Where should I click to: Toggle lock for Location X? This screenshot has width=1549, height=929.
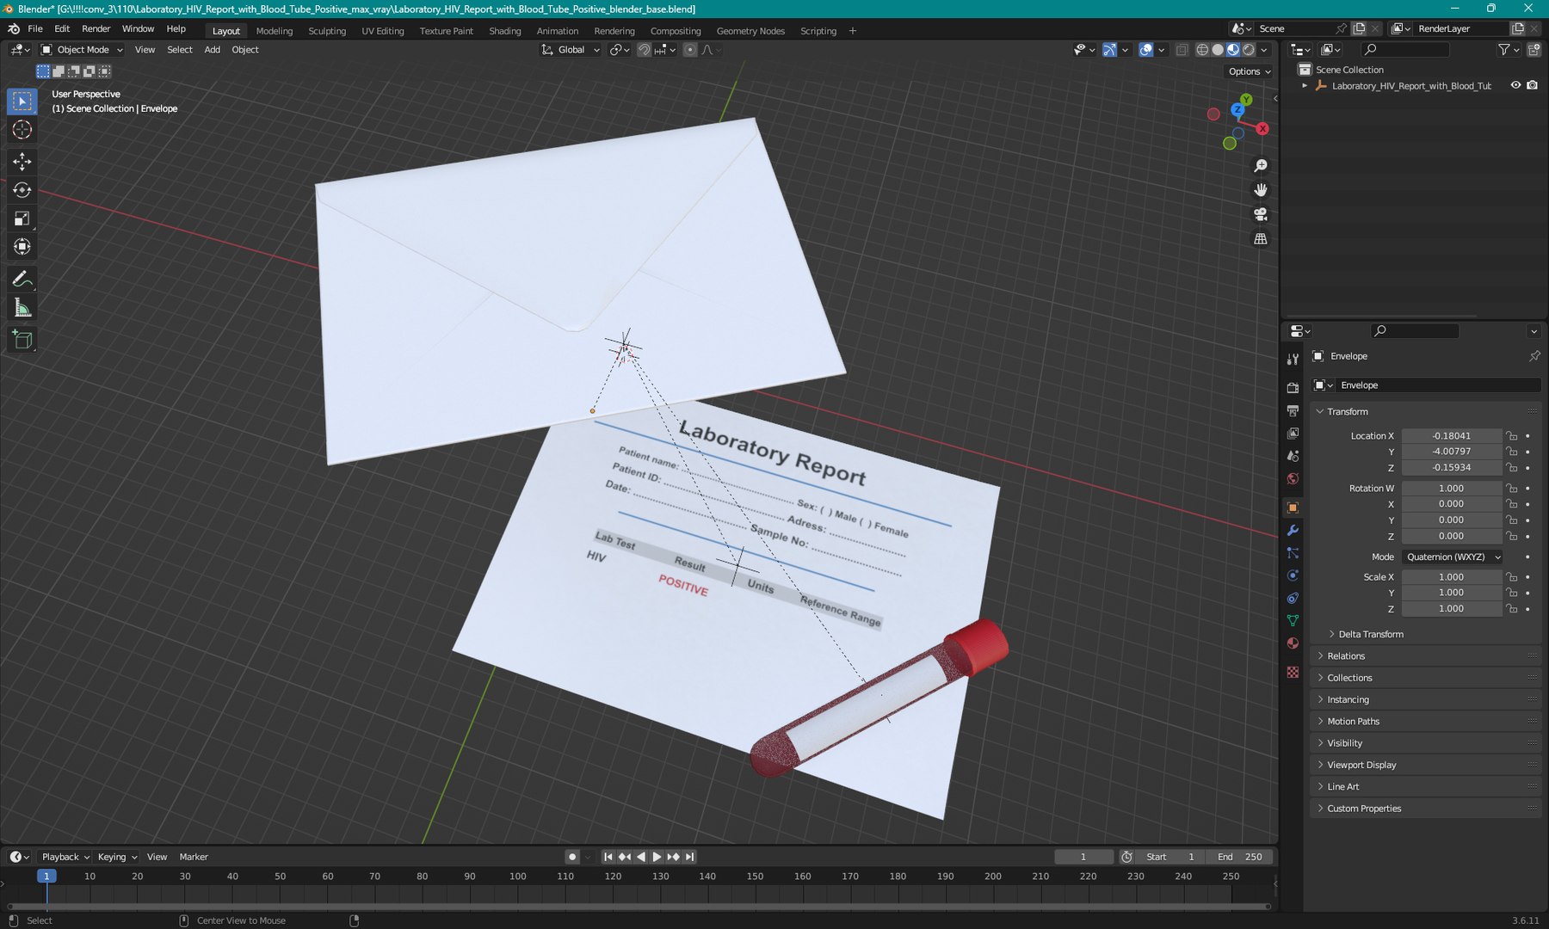click(x=1512, y=436)
